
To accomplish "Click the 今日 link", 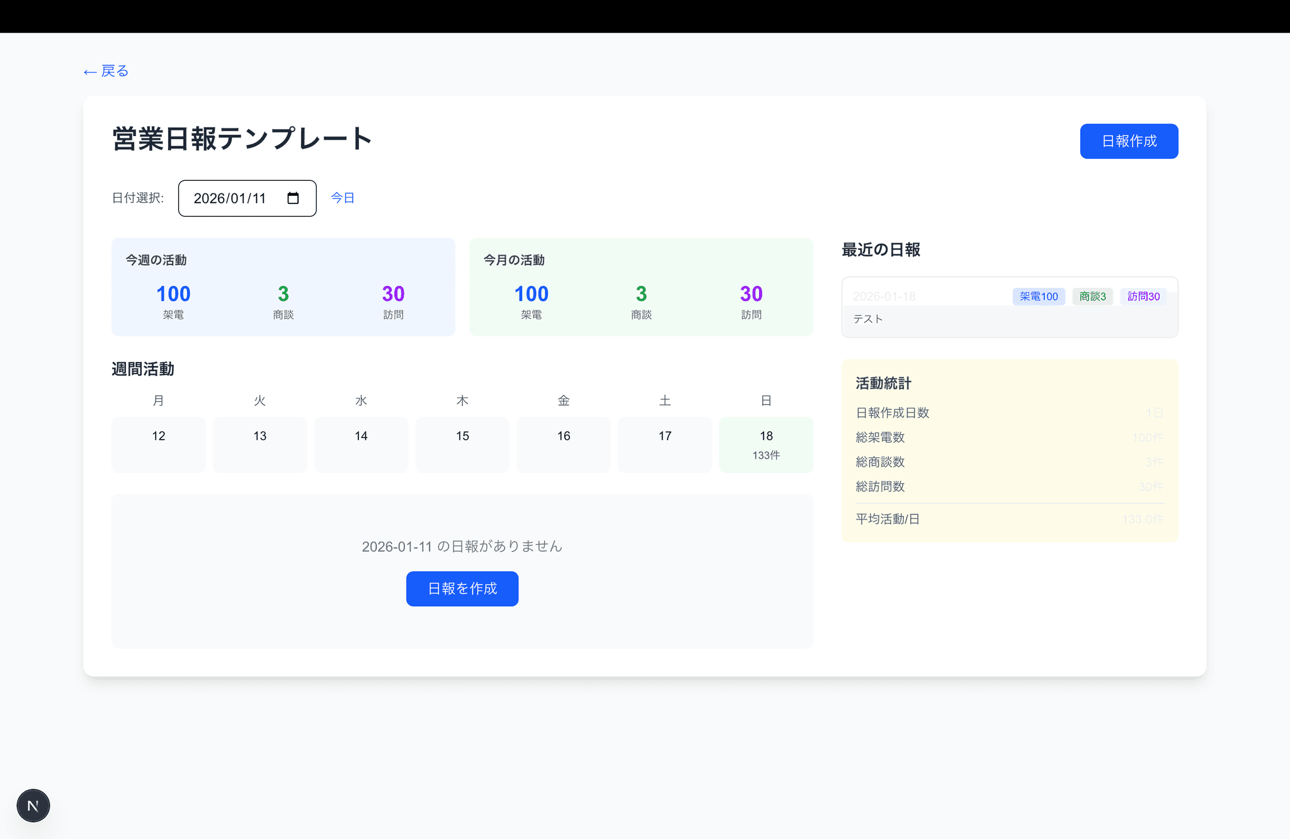I will click(x=343, y=197).
